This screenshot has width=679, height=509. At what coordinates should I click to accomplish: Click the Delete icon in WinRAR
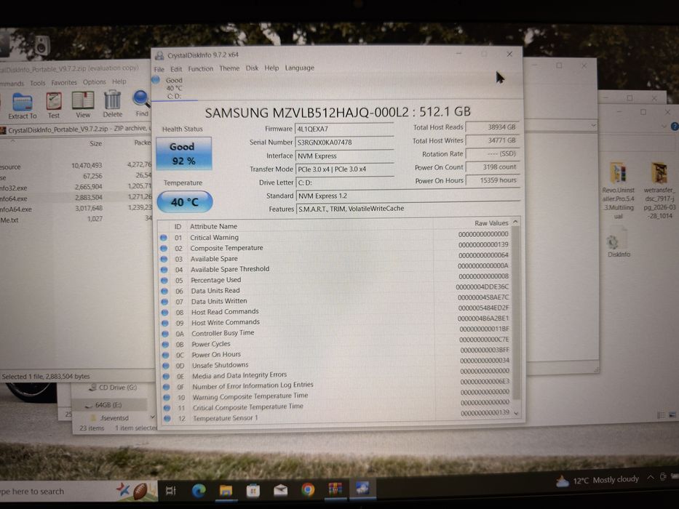click(x=113, y=104)
